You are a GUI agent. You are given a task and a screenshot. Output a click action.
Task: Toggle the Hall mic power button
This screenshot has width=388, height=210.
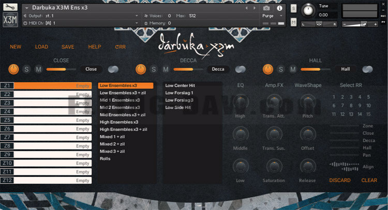pyautogui.click(x=268, y=69)
